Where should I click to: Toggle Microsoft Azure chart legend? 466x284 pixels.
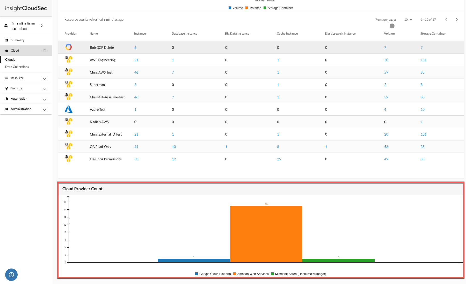(x=298, y=274)
